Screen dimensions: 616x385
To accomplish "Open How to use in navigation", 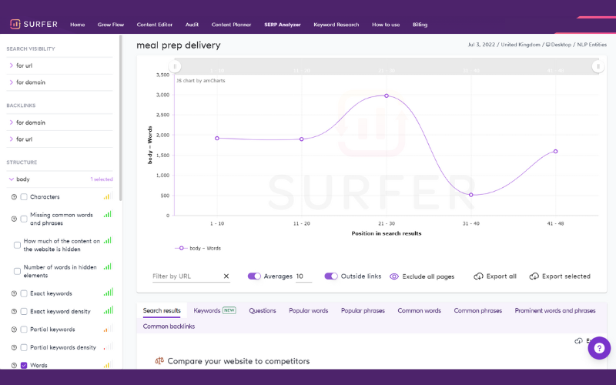I will (x=386, y=25).
